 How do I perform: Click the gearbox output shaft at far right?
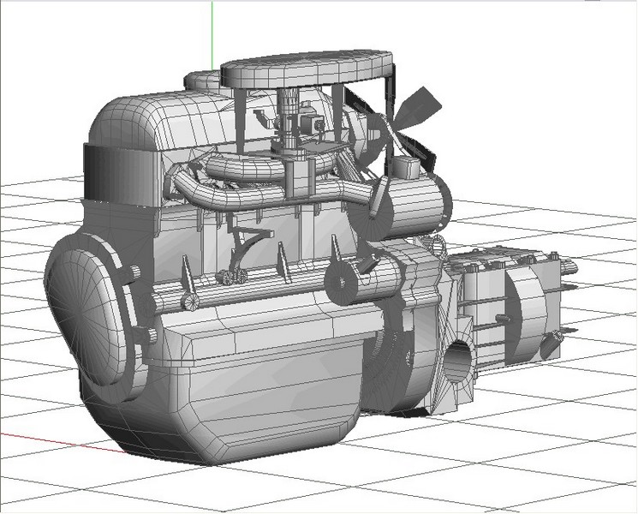tap(567, 266)
